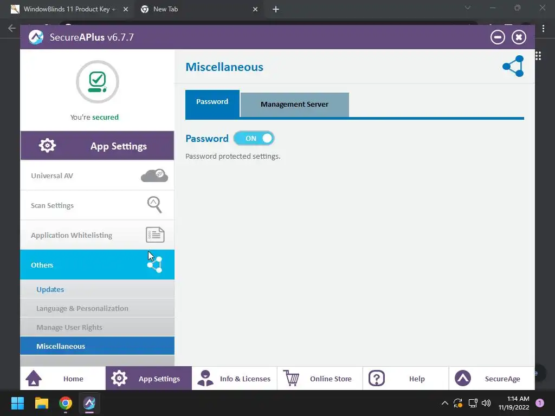The height and width of the screenshot is (416, 555).
Task: Click Chrome back arrow button
Action: pyautogui.click(x=12, y=28)
